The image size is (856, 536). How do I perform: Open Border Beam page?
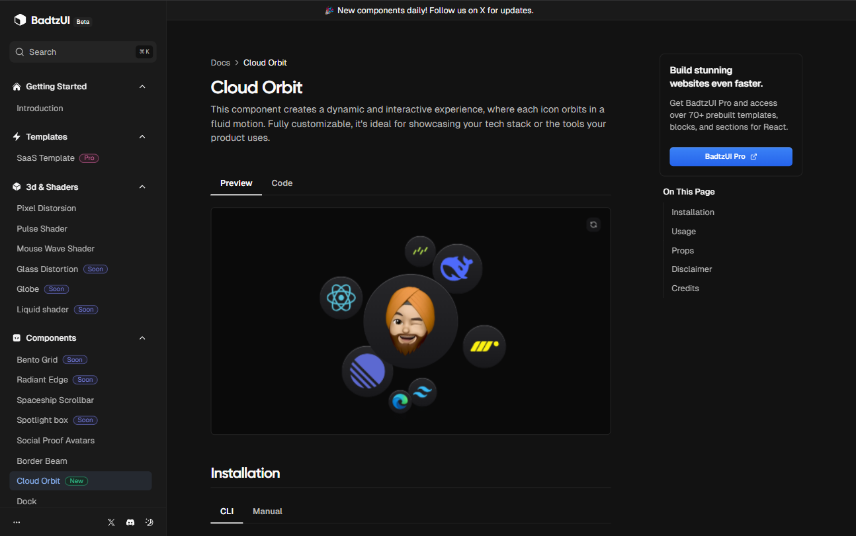coord(42,461)
